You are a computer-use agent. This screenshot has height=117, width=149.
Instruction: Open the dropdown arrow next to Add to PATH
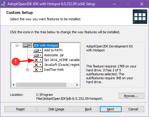coord(41,50)
